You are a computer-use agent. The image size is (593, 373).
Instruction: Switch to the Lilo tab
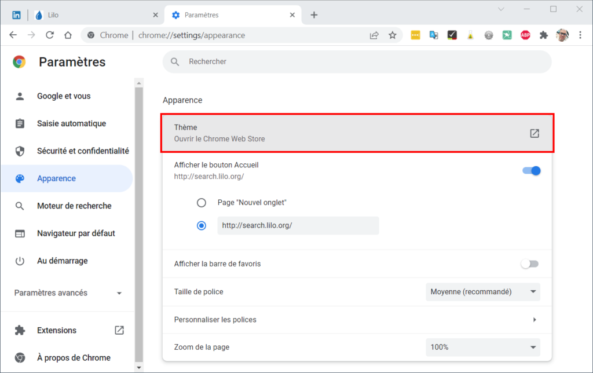[x=97, y=15]
